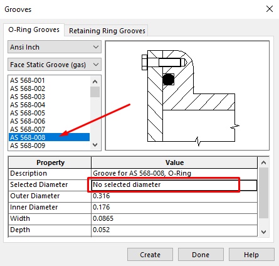Select AS 568-005 in the list
Screen dimensions: 279x266
tap(50, 113)
